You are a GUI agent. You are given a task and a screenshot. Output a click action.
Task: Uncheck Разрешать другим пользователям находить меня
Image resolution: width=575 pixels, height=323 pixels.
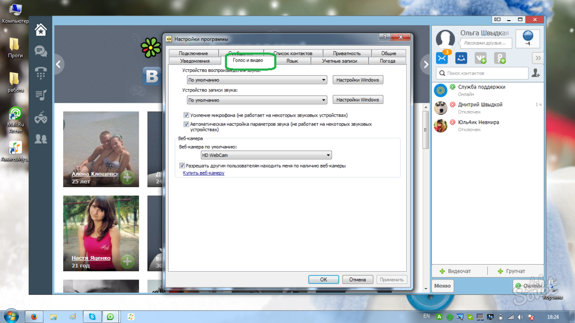pos(182,166)
